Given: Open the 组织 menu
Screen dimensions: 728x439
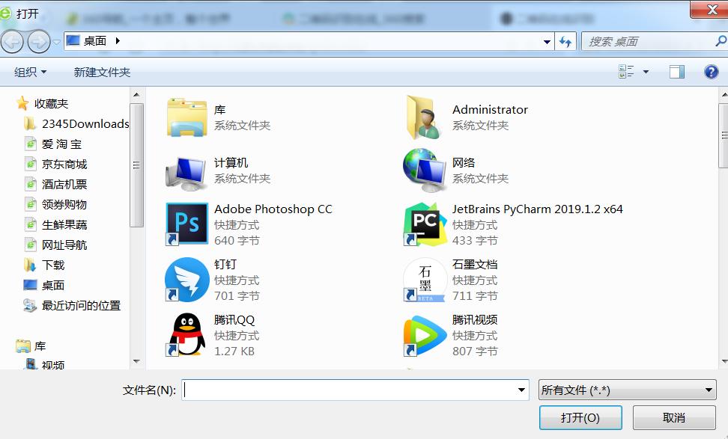Looking at the screenshot, I should (x=31, y=72).
